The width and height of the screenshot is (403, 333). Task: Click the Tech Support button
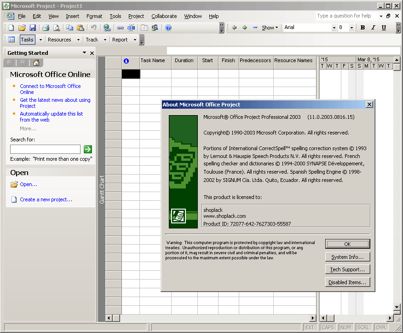pos(347,269)
